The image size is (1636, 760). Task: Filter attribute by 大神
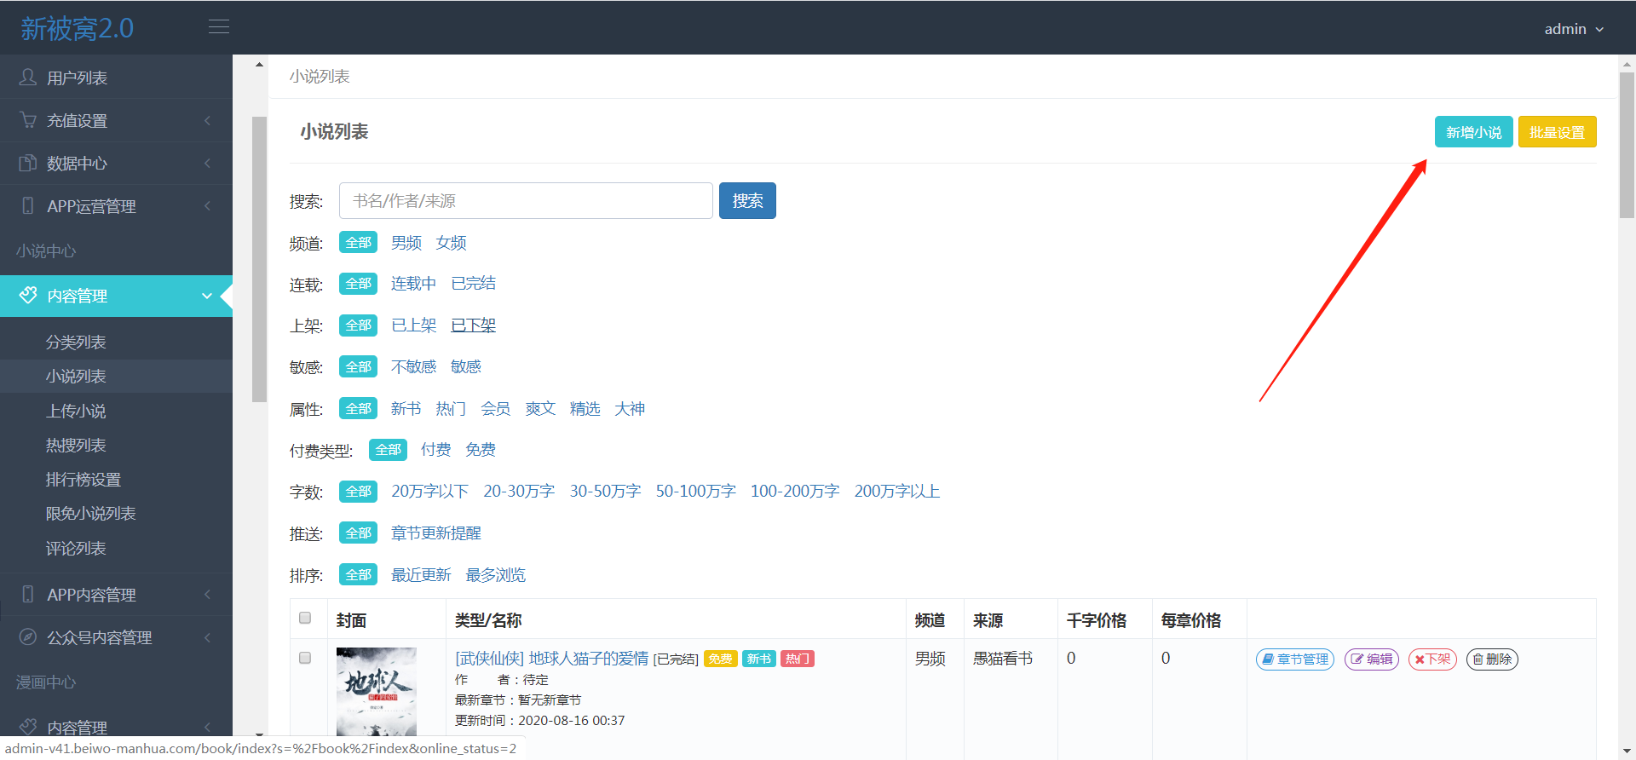[631, 409]
